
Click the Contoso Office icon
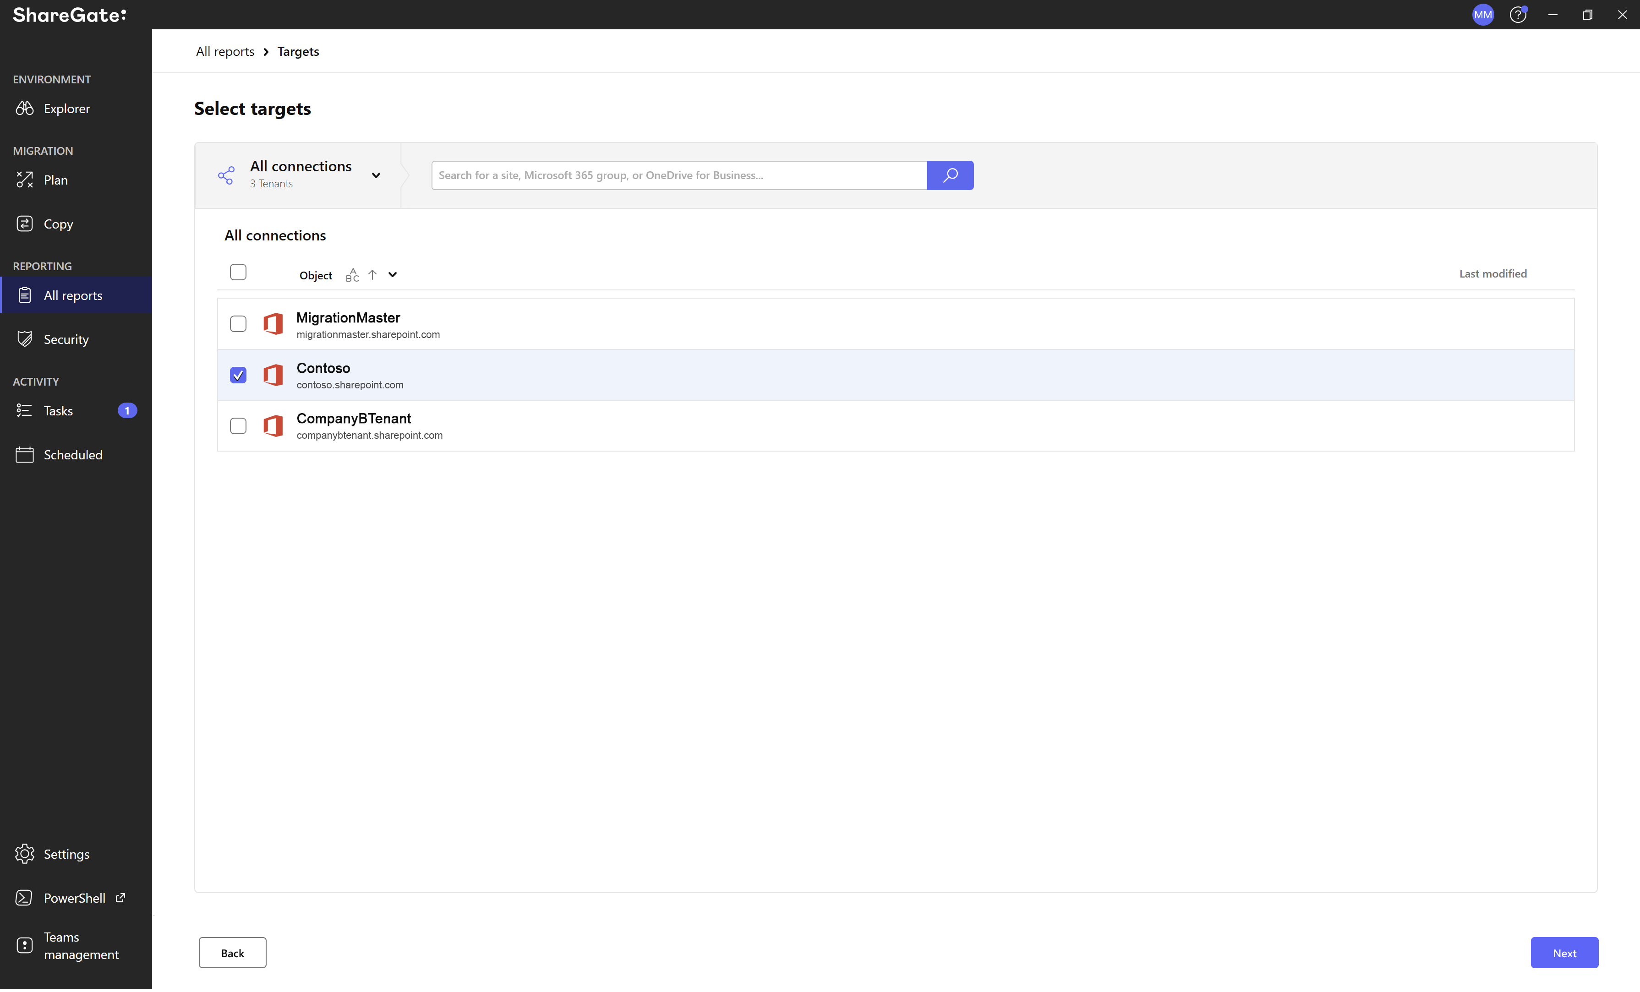coord(273,375)
